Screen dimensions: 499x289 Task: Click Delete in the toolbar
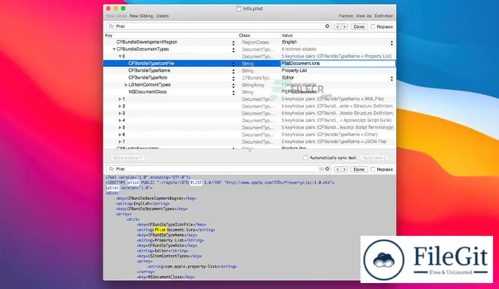pos(162,16)
